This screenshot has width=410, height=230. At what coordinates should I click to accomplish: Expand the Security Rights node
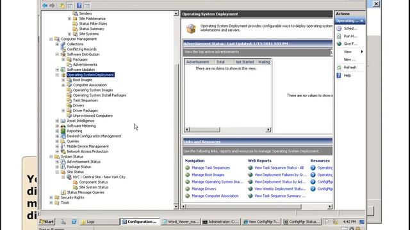[51, 197]
